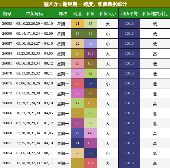Click 低 comparison cell in row 26054
170x168 pixels.
tap(155, 153)
